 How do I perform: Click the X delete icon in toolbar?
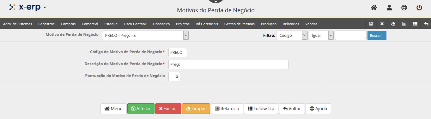tap(382, 24)
